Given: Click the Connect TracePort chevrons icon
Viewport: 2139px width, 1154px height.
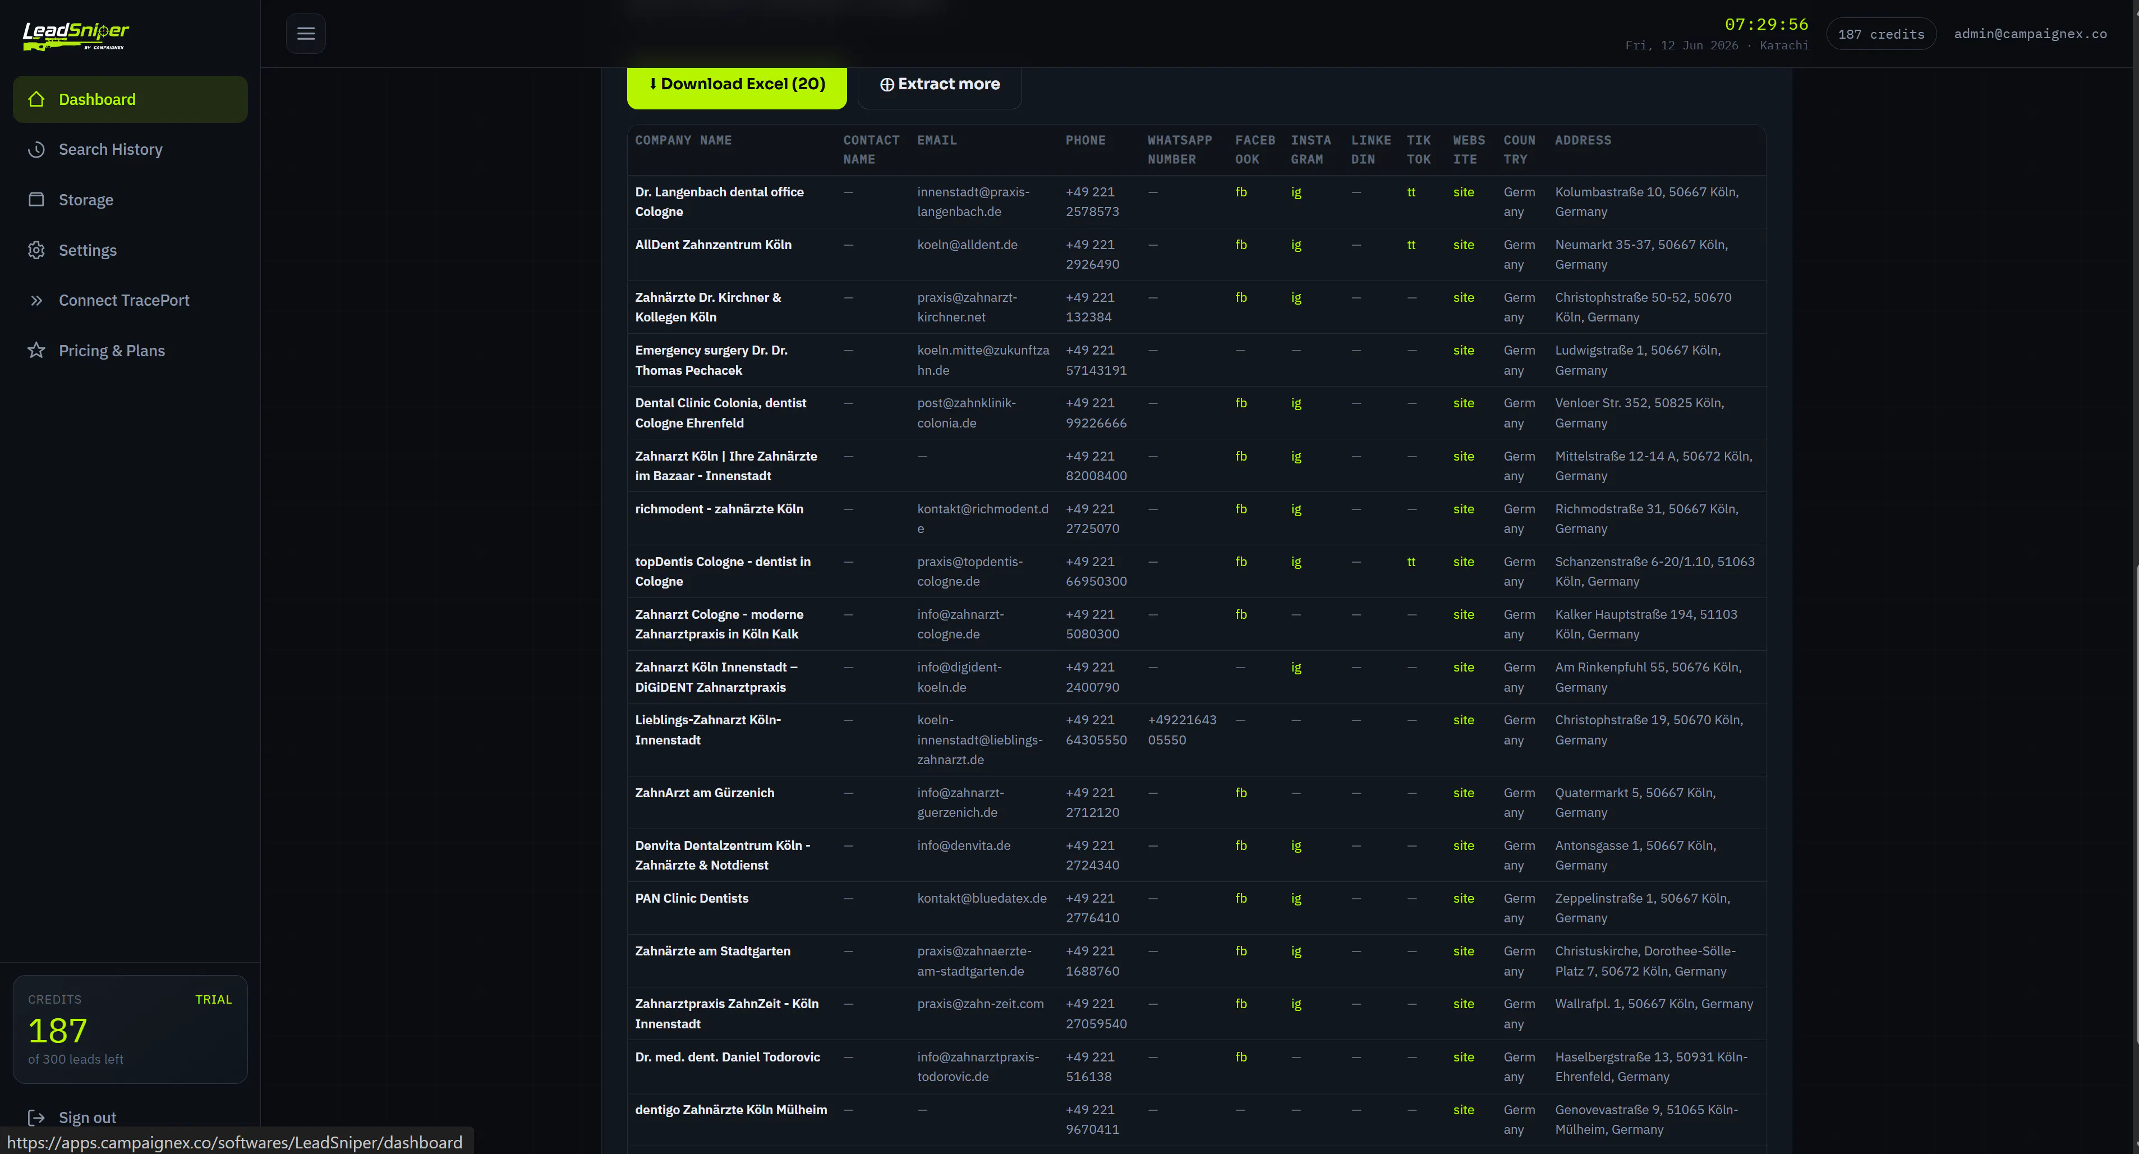Looking at the screenshot, I should pos(36,301).
